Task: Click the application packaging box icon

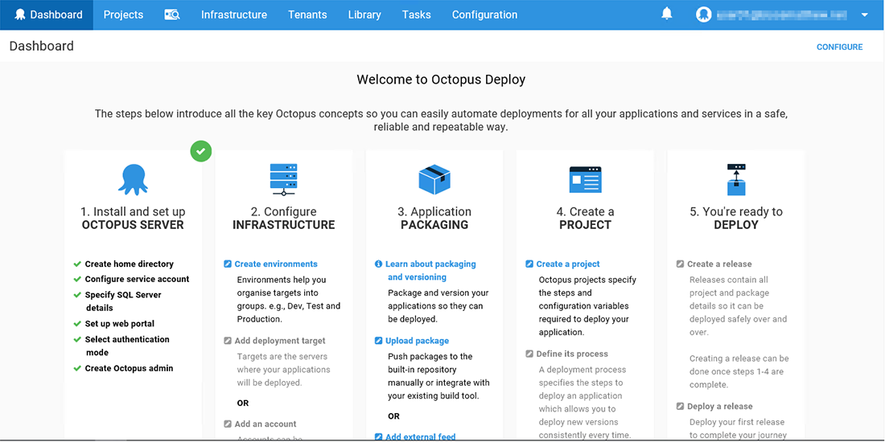Action: [x=434, y=179]
